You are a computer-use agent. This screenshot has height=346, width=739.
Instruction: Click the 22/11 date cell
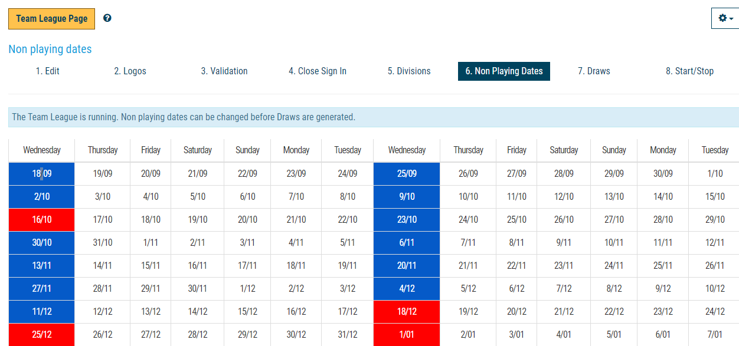(x=517, y=266)
